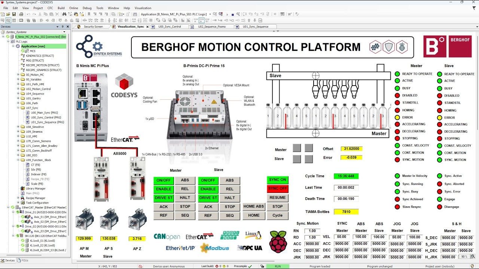The image size is (479, 269).
Task: Click the green Cycle Time value field
Action: [x=346, y=176]
